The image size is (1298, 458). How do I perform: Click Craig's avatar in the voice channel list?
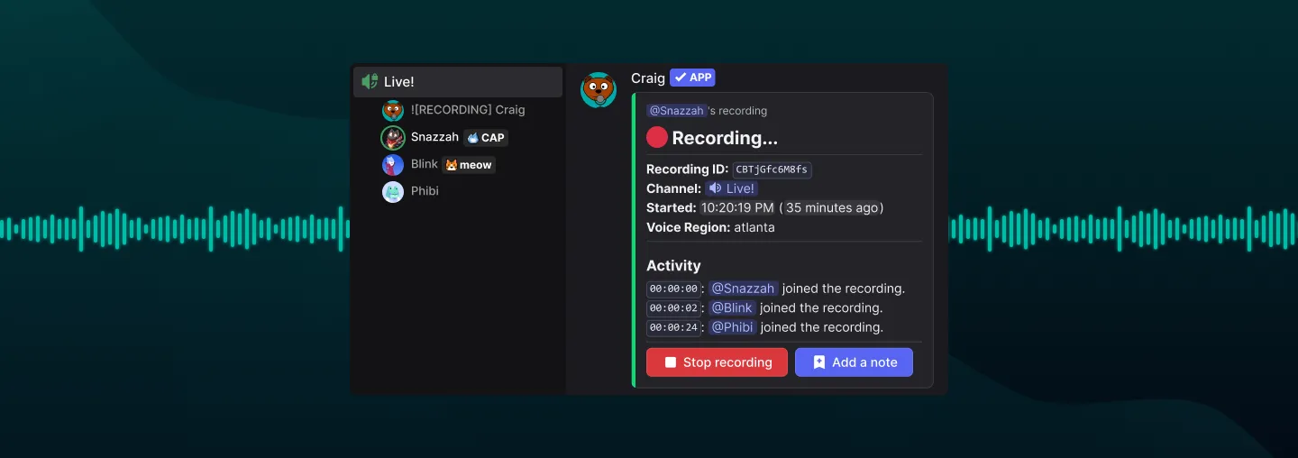(393, 110)
